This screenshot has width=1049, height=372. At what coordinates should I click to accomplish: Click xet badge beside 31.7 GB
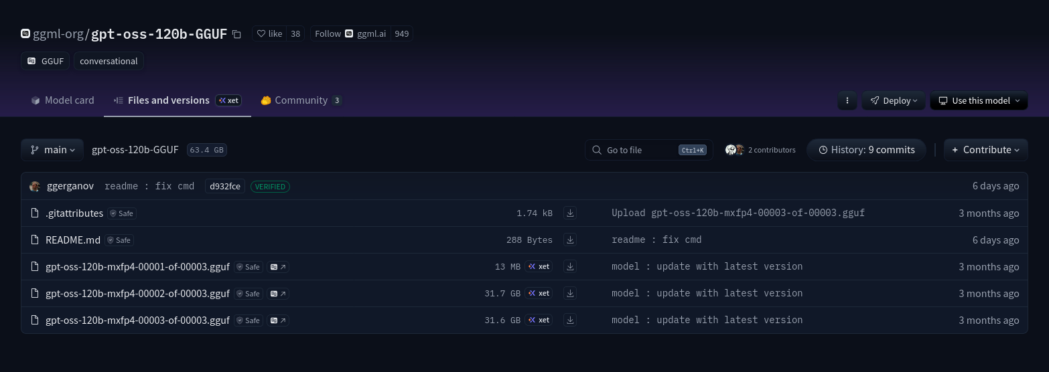coord(539,293)
